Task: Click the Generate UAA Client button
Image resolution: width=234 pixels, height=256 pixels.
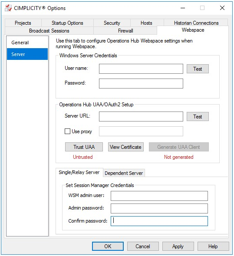Action: coord(179,147)
